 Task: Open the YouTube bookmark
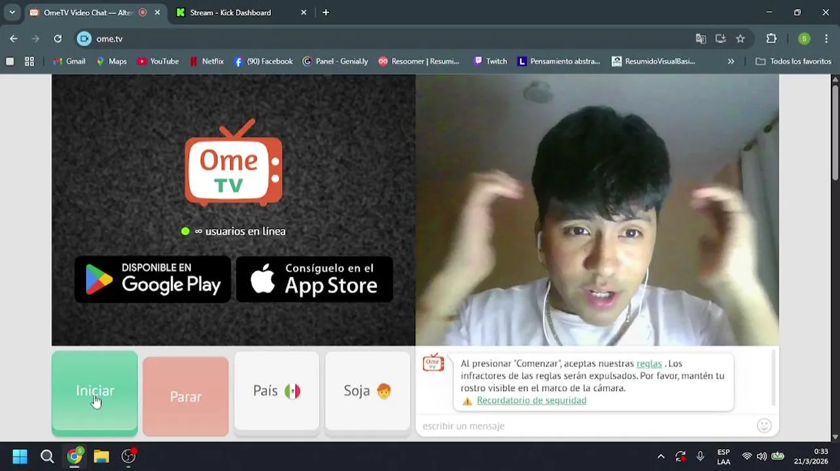pyautogui.click(x=158, y=61)
